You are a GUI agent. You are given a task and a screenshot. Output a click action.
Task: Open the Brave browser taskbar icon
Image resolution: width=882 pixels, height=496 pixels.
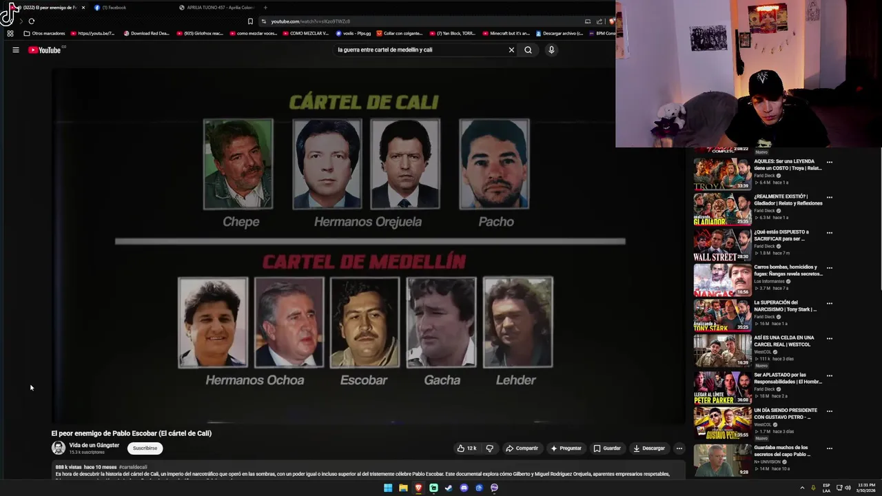point(418,488)
